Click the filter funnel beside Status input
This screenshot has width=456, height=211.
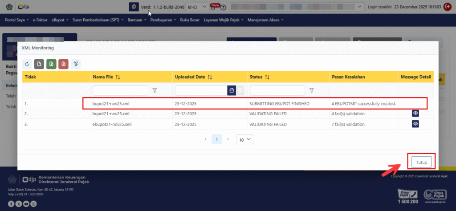pyautogui.click(x=312, y=90)
